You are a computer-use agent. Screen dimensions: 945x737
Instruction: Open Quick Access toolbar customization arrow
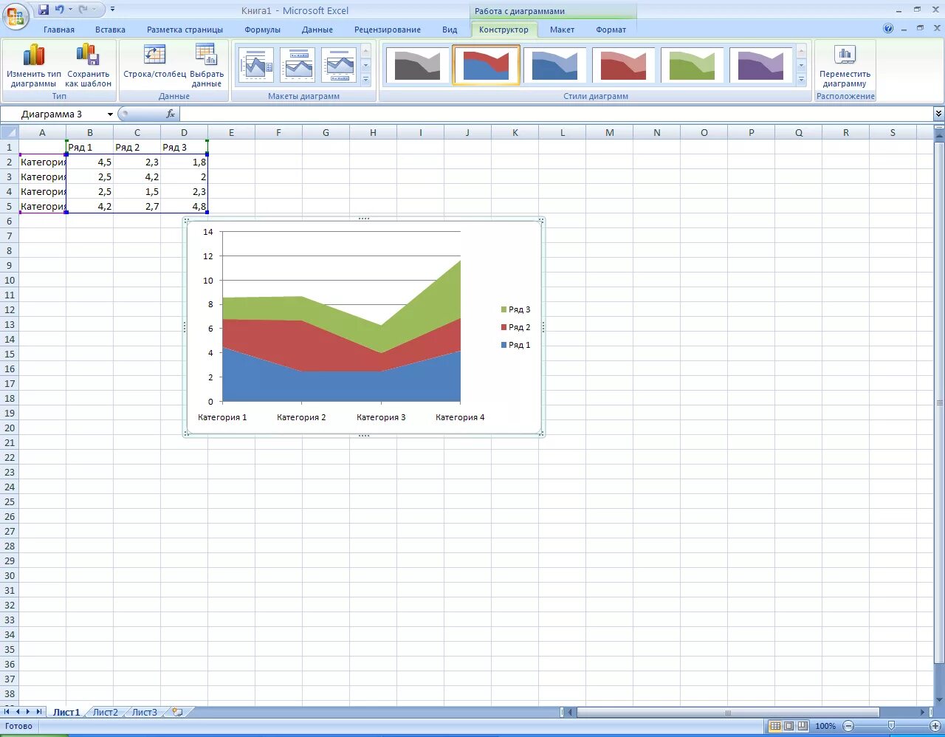point(112,10)
